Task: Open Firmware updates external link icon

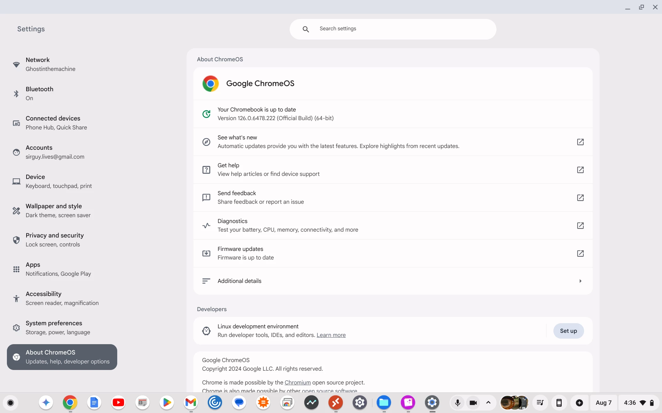Action: pyautogui.click(x=580, y=253)
